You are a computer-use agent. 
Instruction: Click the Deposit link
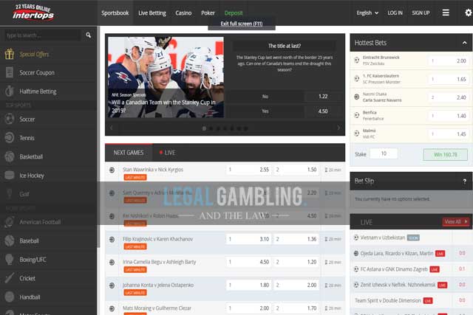coord(234,13)
